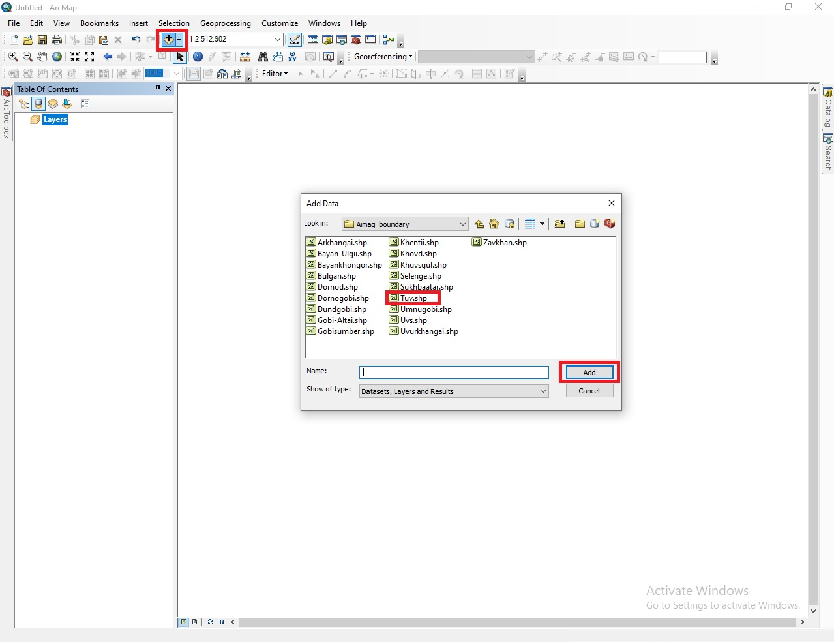Screen dimensions: 834x642
Task: Expand the Look in folder dropdown
Action: click(463, 224)
